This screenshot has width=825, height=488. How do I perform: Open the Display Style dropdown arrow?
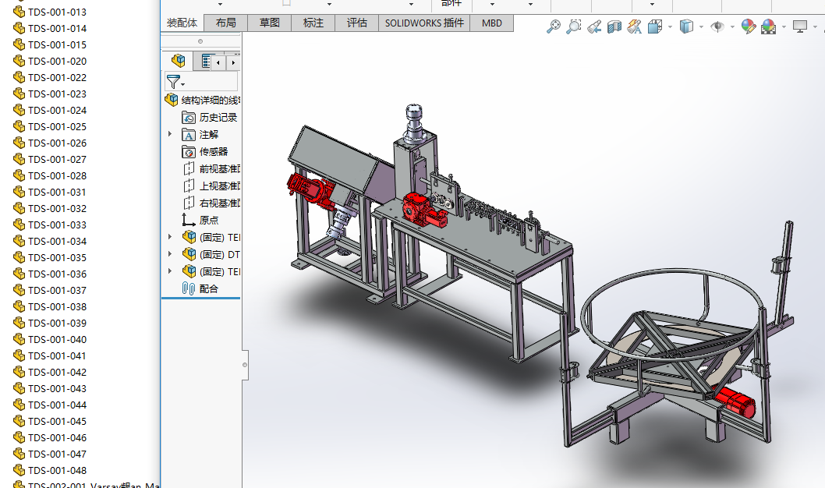point(701,27)
